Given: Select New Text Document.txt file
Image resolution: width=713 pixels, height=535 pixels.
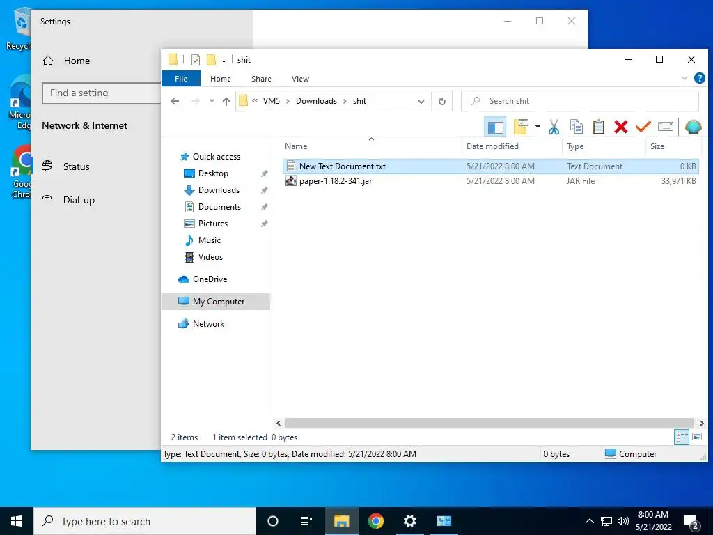Looking at the screenshot, I should (491, 166).
